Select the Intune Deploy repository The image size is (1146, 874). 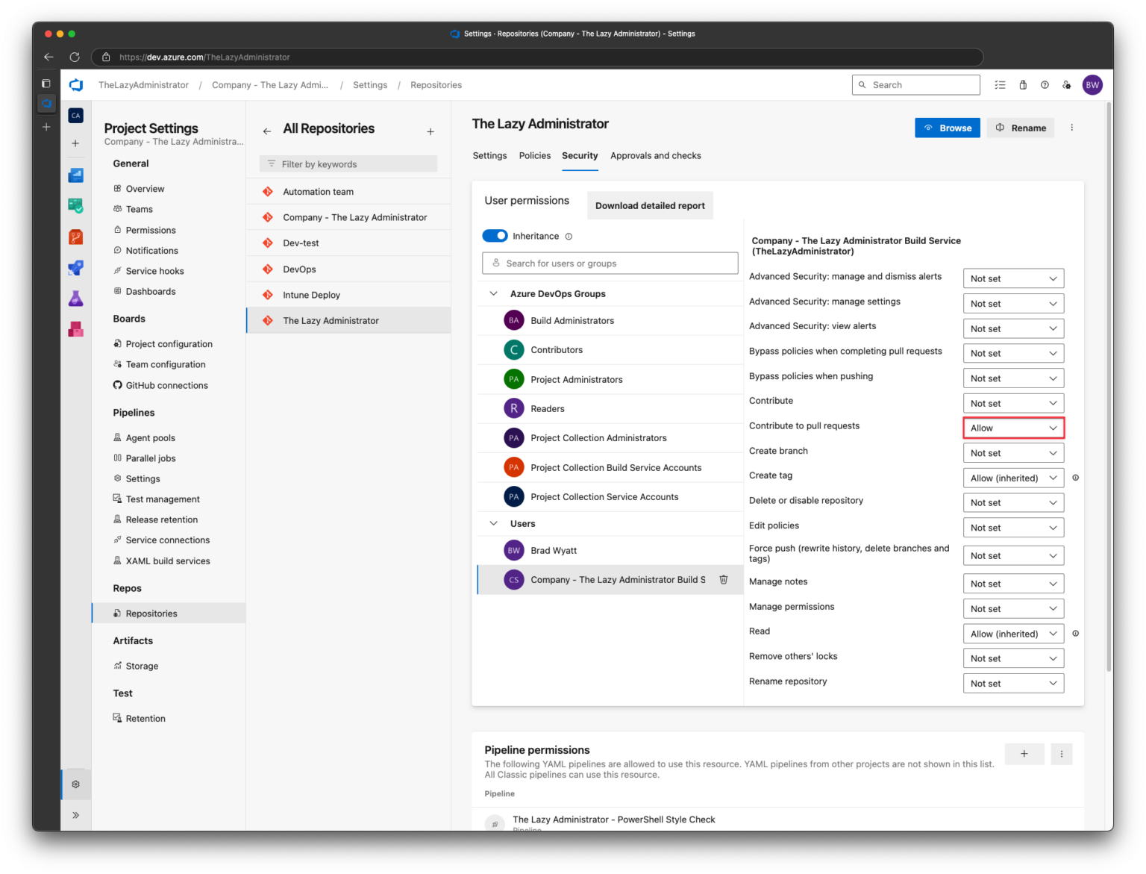[x=348, y=295]
